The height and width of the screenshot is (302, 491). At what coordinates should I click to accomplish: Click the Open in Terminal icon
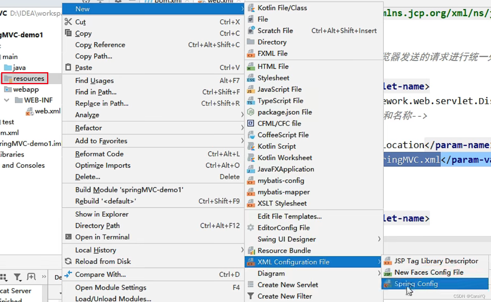click(68, 237)
